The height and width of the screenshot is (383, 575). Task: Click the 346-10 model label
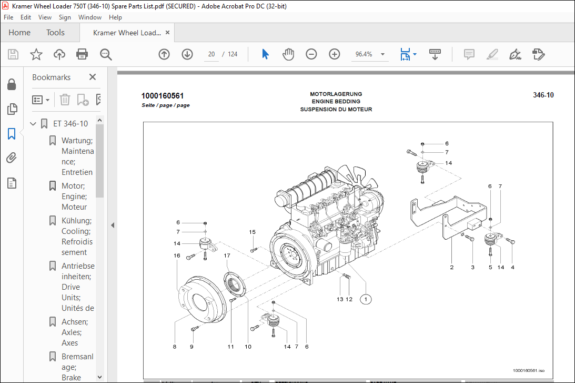[x=543, y=95]
